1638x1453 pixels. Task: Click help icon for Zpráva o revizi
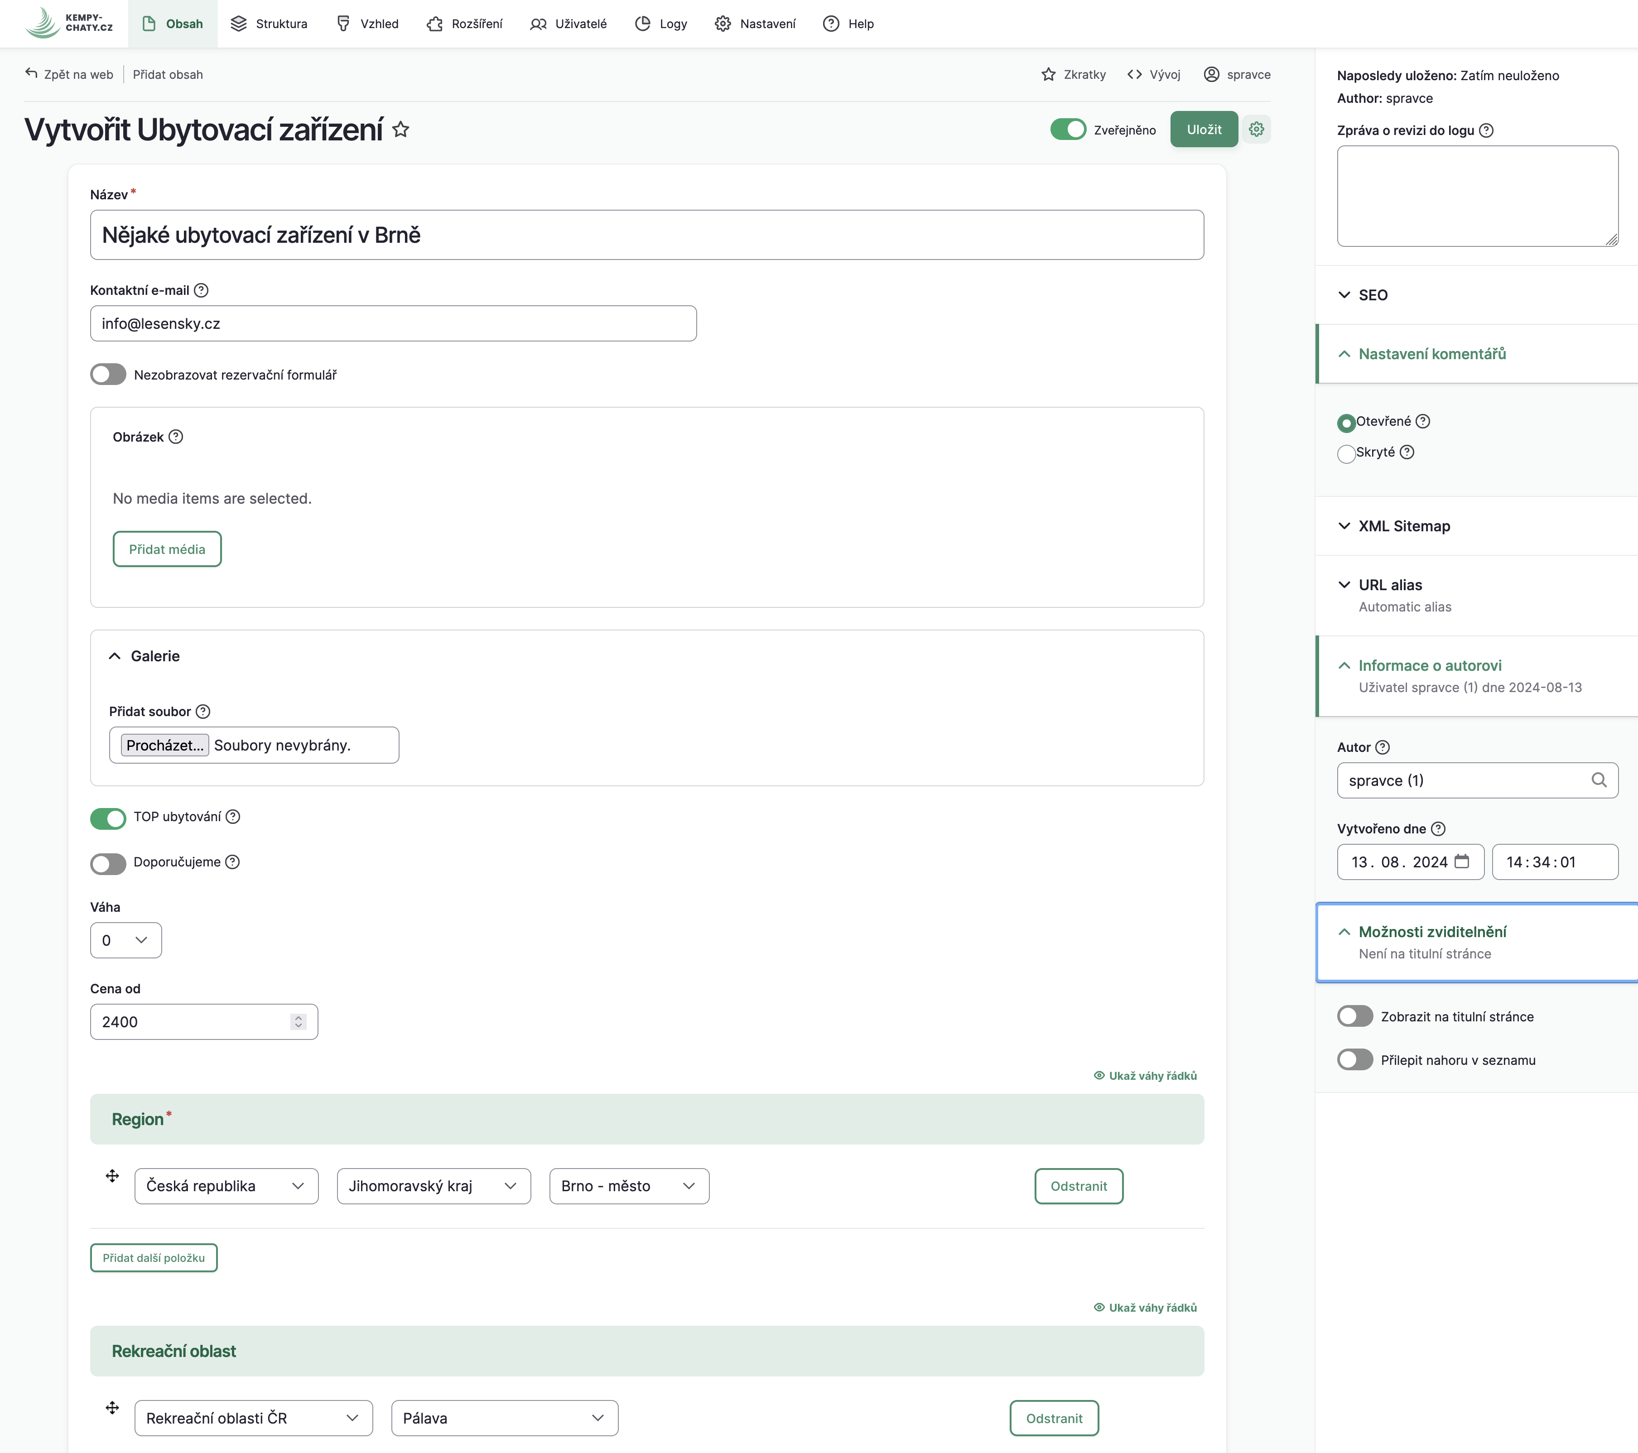coord(1486,130)
